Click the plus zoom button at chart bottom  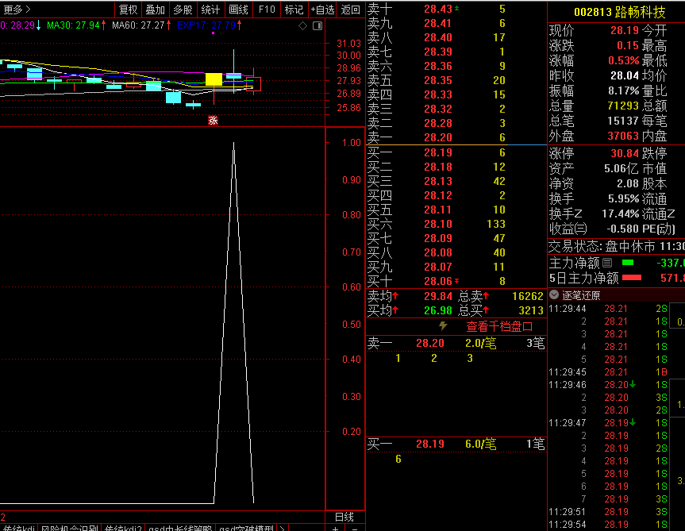[x=335, y=528]
